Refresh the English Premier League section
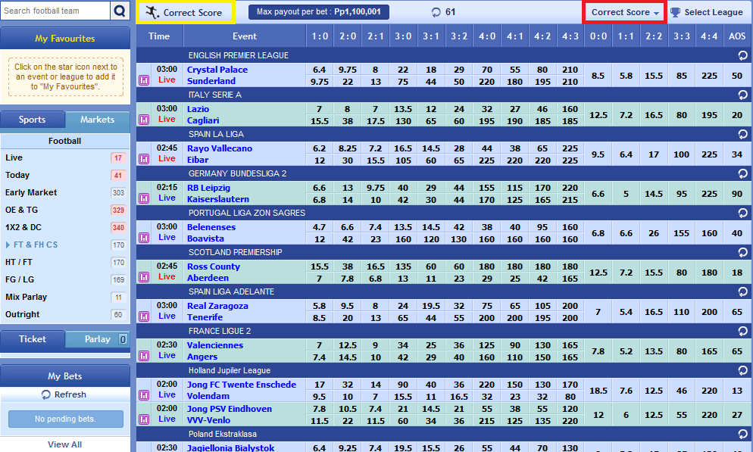The width and height of the screenshot is (753, 452). point(743,56)
